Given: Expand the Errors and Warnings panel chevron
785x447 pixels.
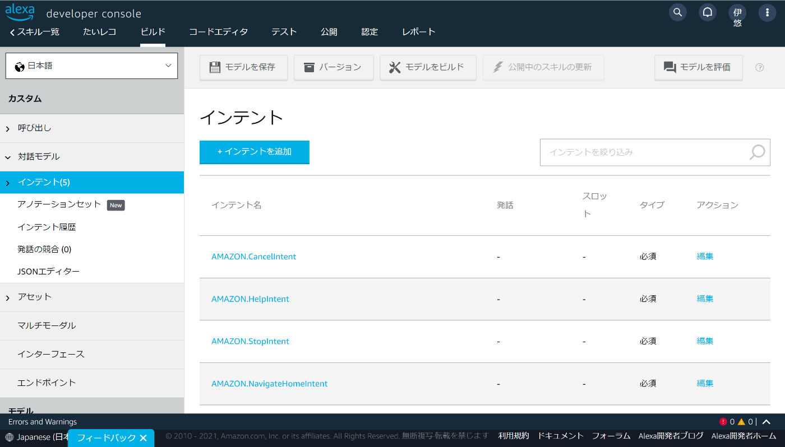Looking at the screenshot, I should coord(766,422).
